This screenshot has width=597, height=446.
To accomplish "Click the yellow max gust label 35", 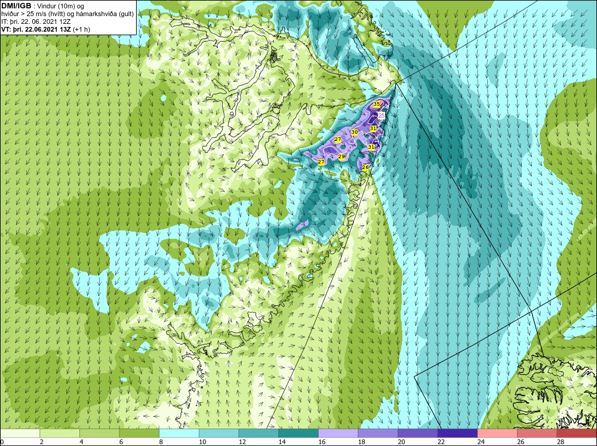I will (377, 104).
